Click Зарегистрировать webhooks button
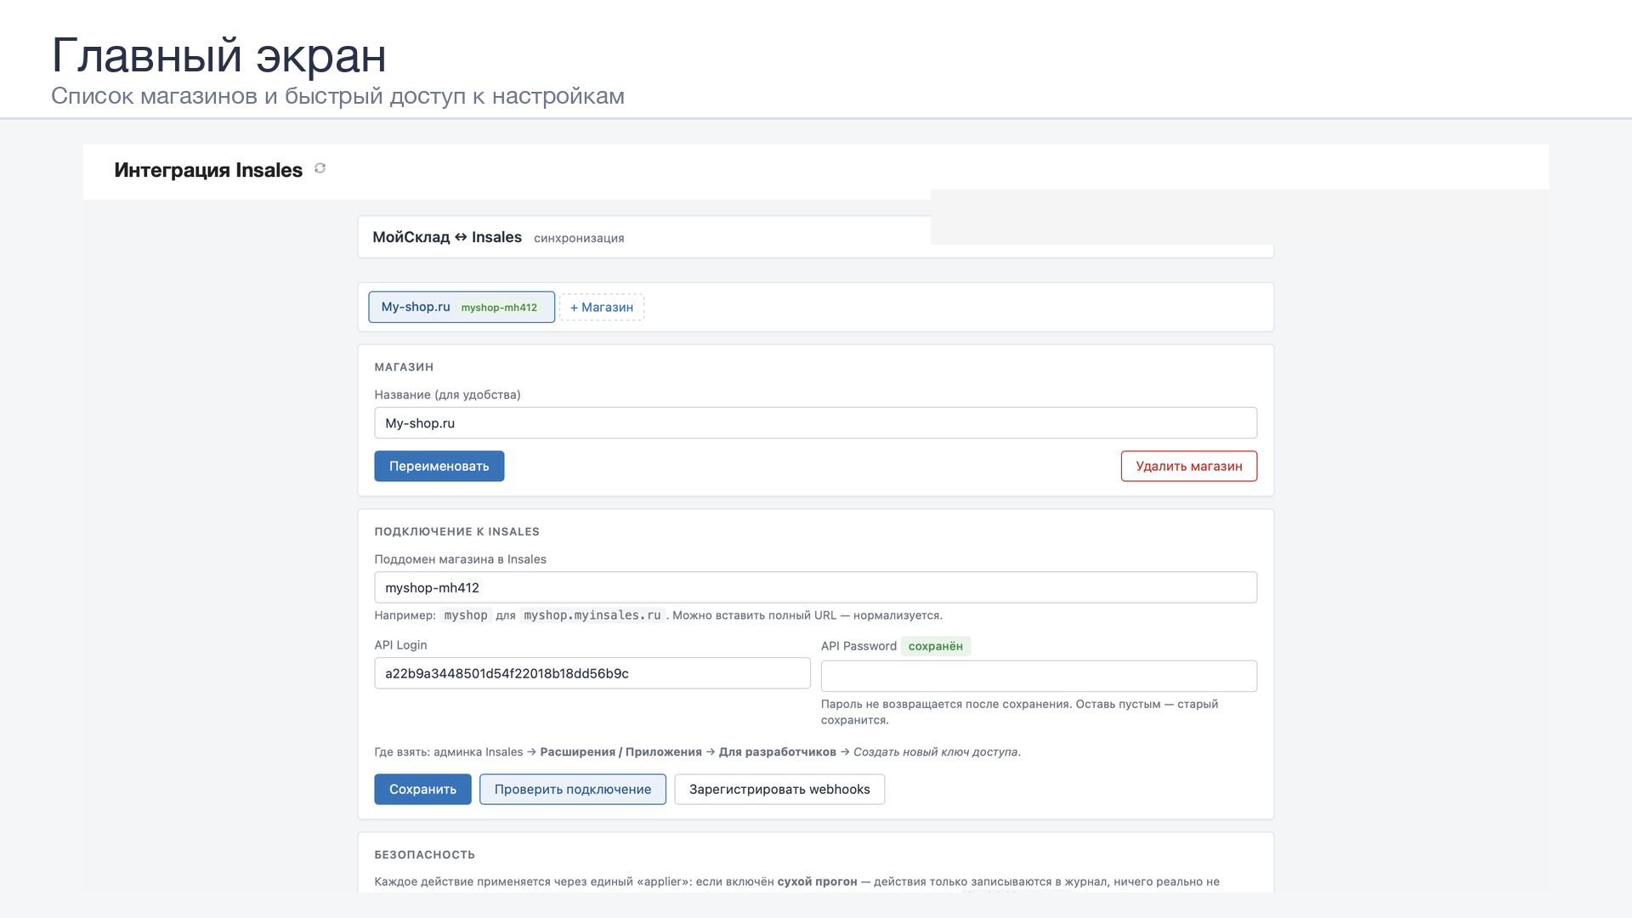The height and width of the screenshot is (918, 1632). pyautogui.click(x=779, y=789)
